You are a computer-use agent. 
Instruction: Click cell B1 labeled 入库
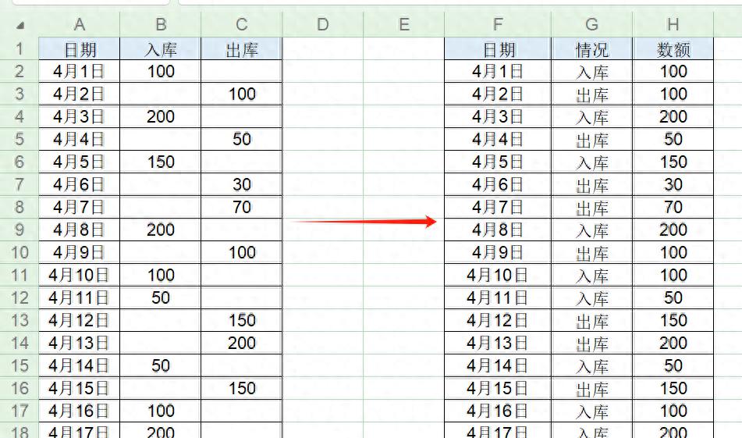pyautogui.click(x=161, y=48)
